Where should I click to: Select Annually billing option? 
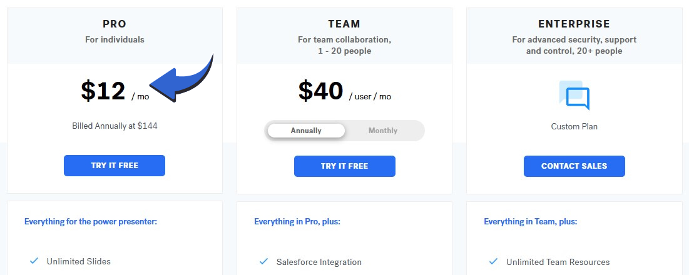(306, 131)
